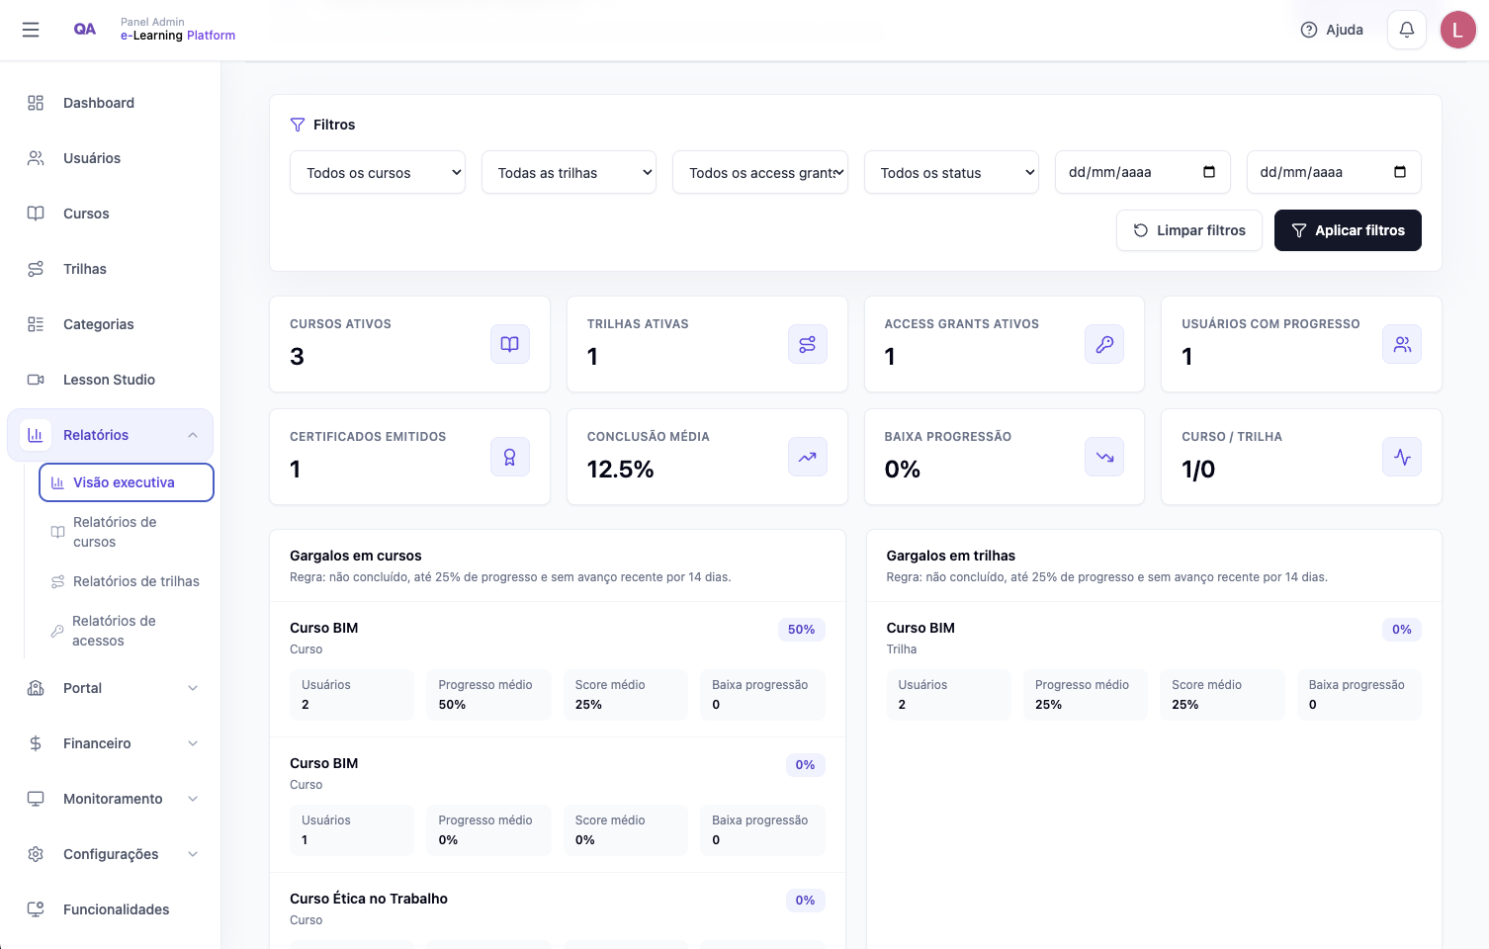Click the Limpar filtros button
This screenshot has height=949, width=1489.
point(1189,230)
